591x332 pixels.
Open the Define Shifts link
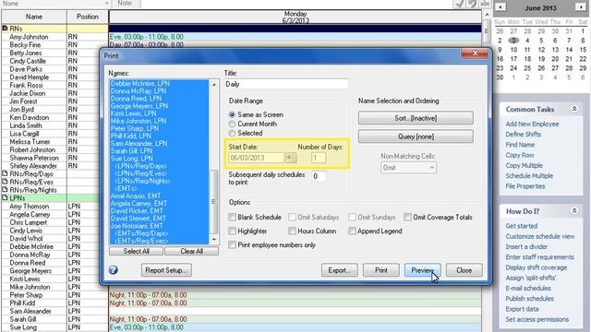524,135
